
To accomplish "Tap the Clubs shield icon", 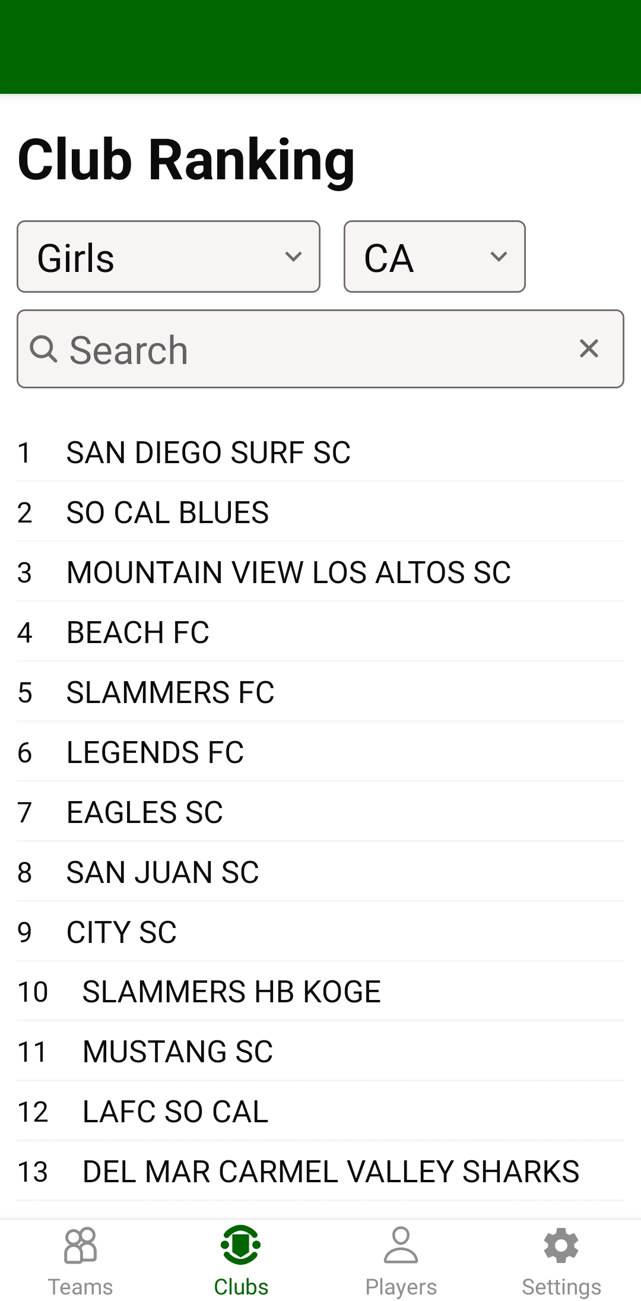I will click(x=240, y=1245).
